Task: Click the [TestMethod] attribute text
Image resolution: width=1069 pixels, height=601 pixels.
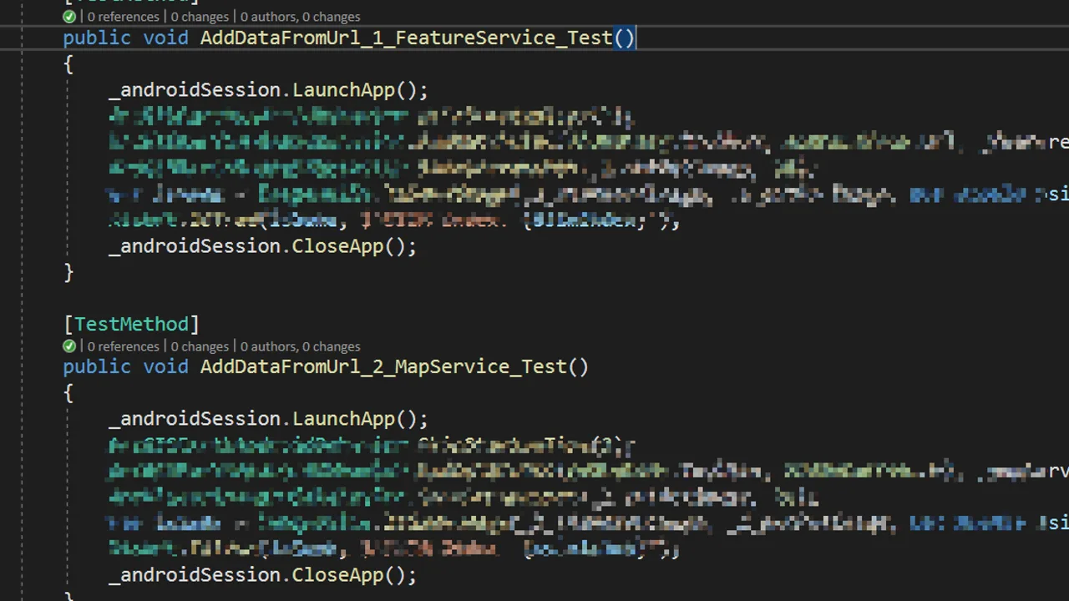Action: 132,324
